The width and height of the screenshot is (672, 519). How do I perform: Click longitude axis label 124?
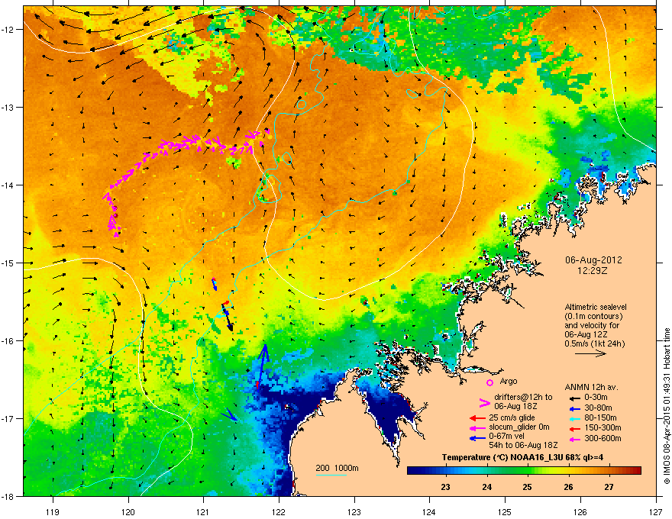(429, 512)
